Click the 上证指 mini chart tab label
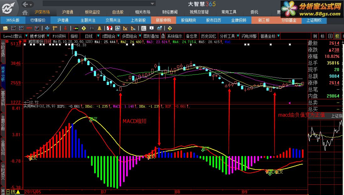 (337, 116)
